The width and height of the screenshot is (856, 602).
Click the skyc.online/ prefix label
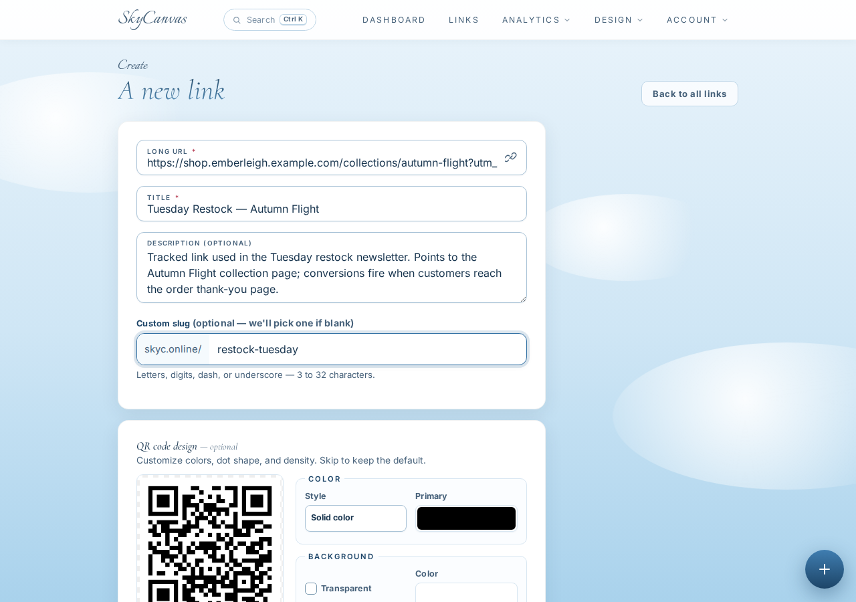(x=173, y=349)
